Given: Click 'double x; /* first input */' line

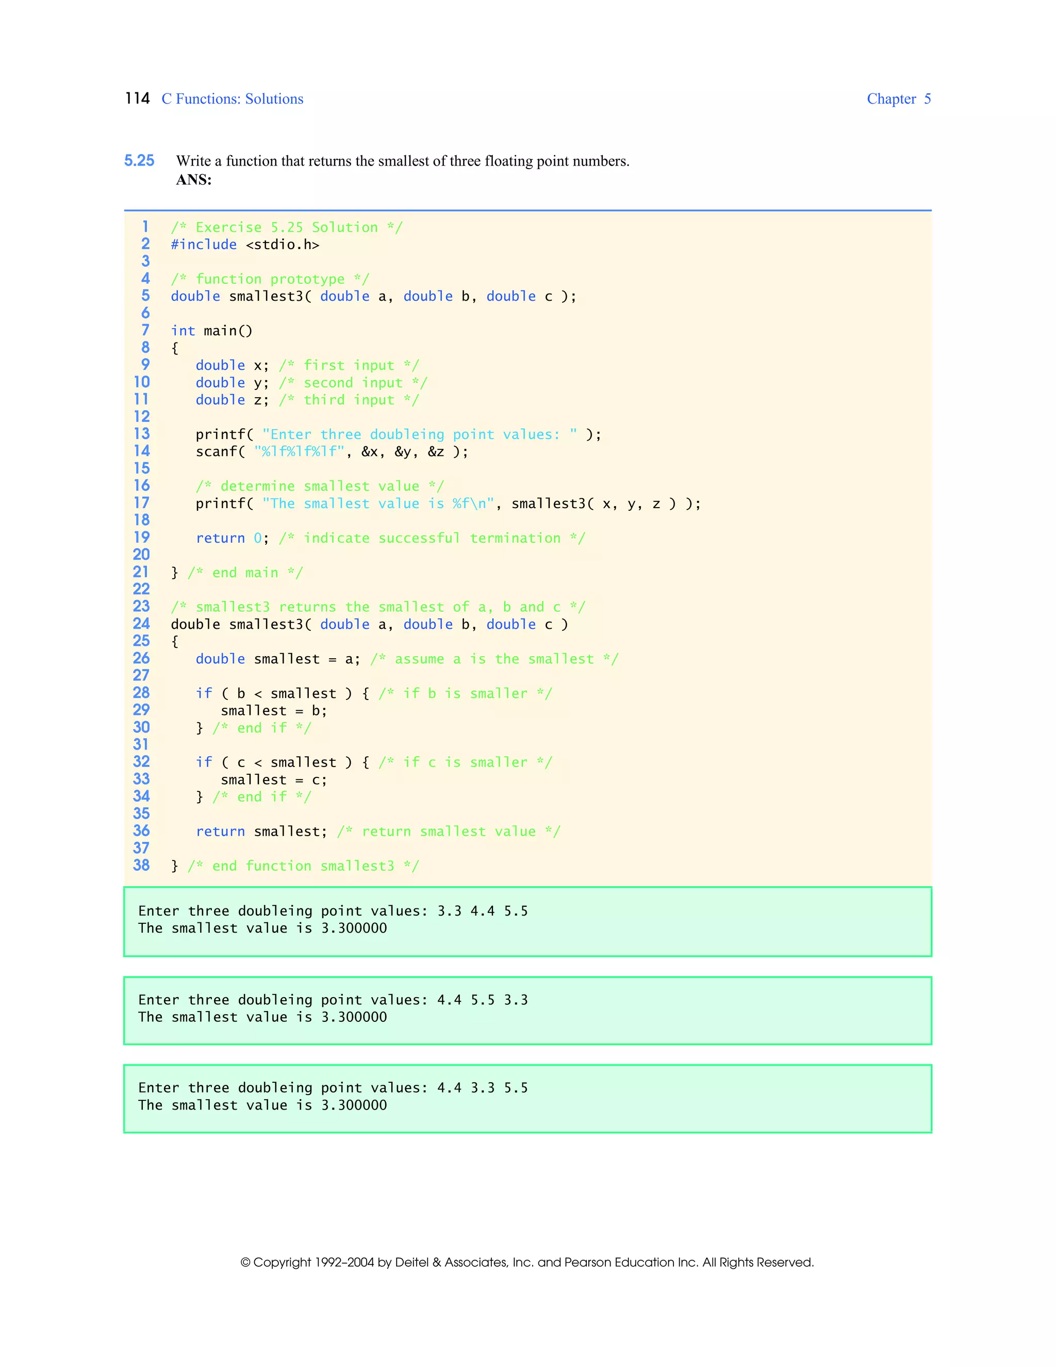Looking at the screenshot, I should 307,365.
